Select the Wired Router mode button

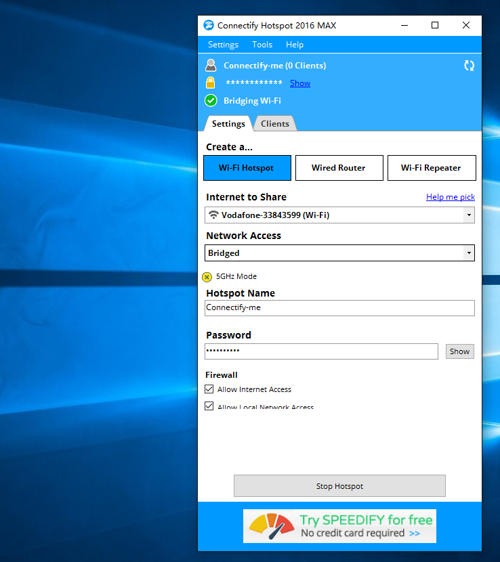339,168
